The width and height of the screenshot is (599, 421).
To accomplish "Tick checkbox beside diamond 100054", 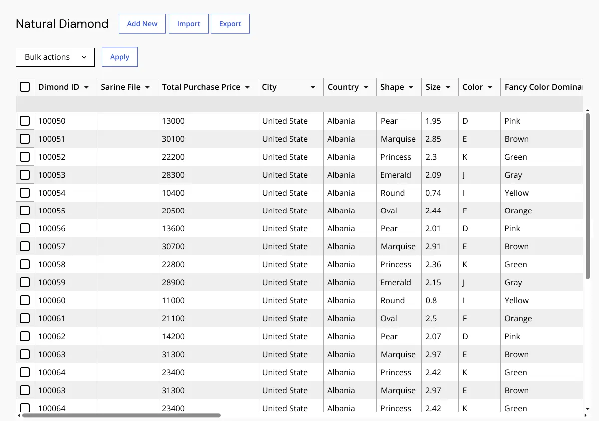I will point(25,193).
